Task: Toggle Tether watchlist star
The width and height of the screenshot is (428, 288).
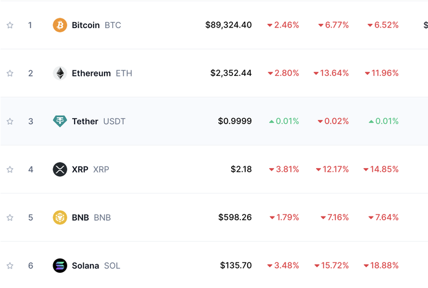Action: point(10,121)
